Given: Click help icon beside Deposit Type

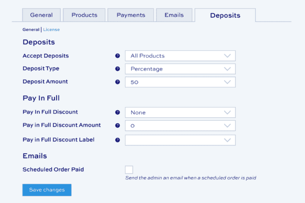Looking at the screenshot, I should coord(117,69).
